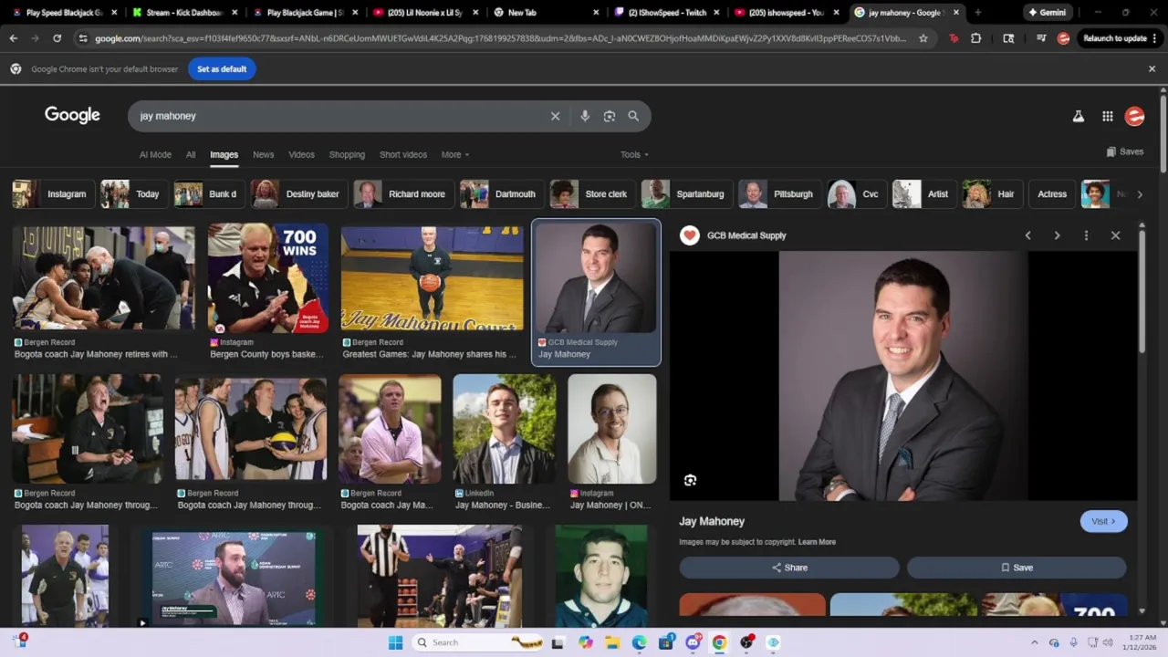
Task: Expand the More search categories dropdown
Action: coord(455,154)
